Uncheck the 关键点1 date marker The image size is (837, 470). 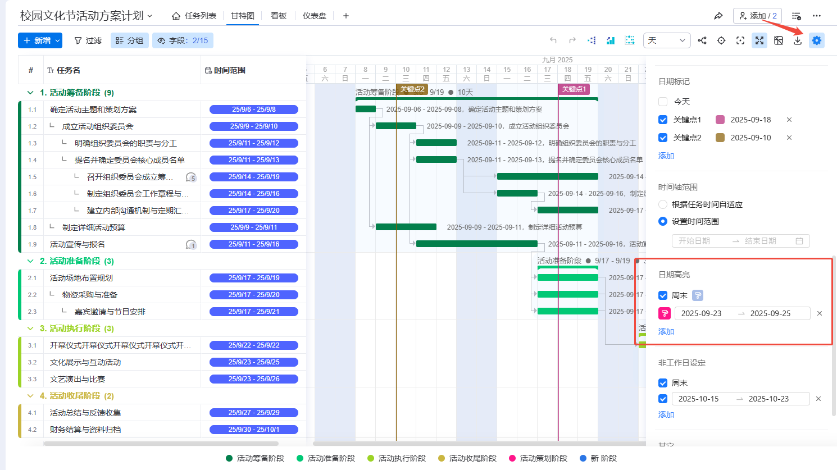(663, 120)
